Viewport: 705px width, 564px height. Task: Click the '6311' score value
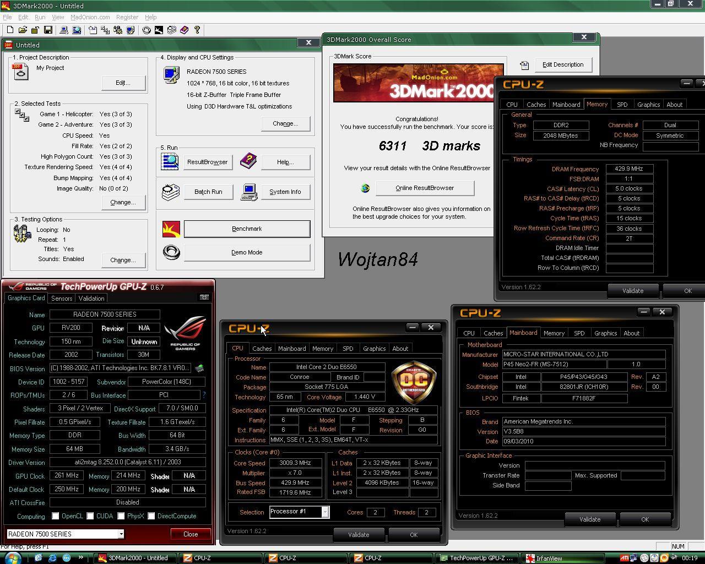(x=393, y=146)
